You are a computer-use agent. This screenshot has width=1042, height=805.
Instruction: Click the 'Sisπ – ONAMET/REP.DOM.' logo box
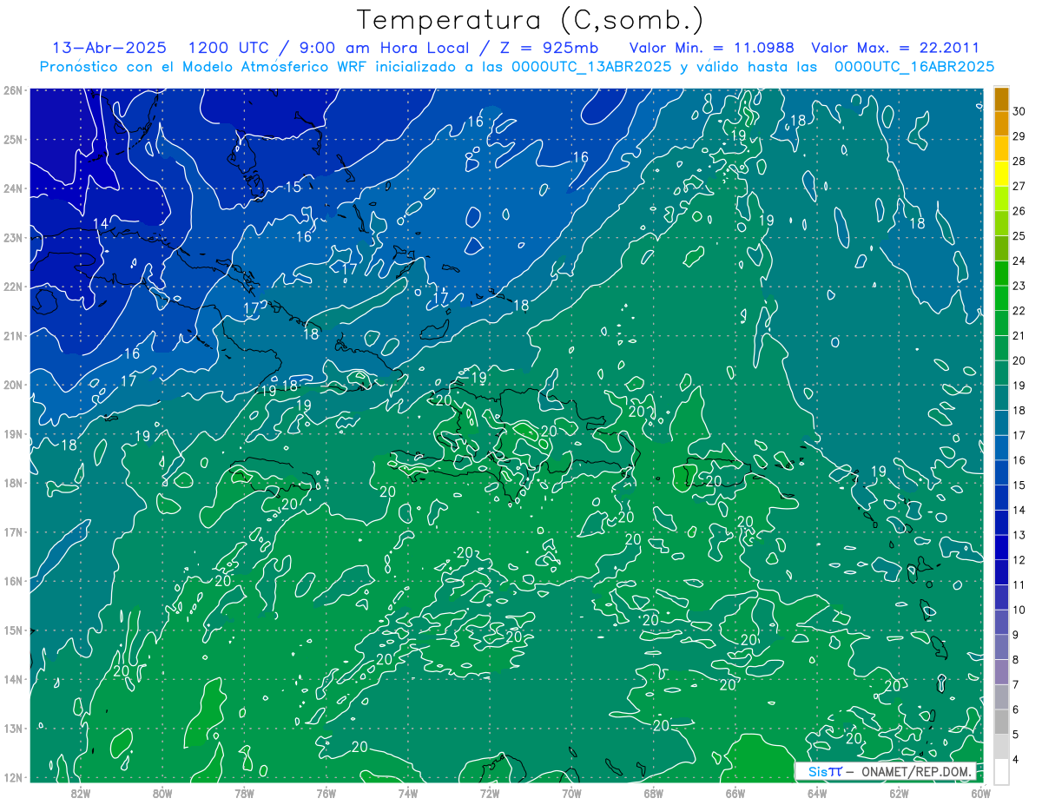pyautogui.click(x=885, y=771)
